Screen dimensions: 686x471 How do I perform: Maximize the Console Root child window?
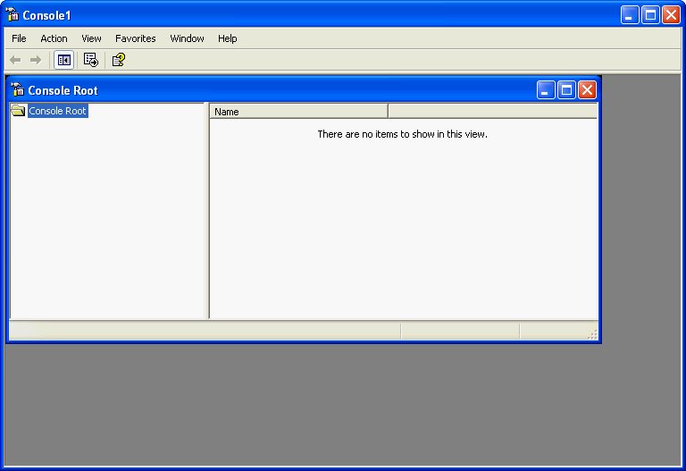pyautogui.click(x=566, y=90)
